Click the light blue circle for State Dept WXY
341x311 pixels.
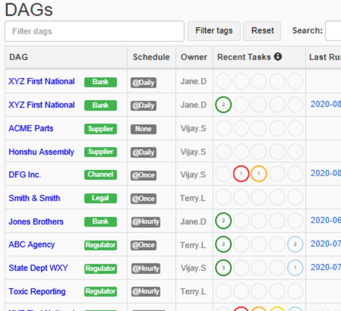295,267
